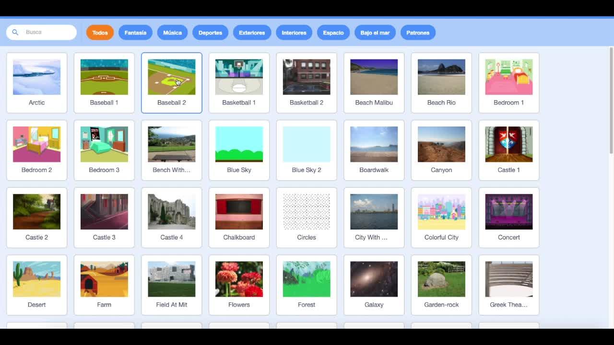The height and width of the screenshot is (345, 614).
Task: Pick the Basketball 1 backdrop
Action: [x=239, y=83]
